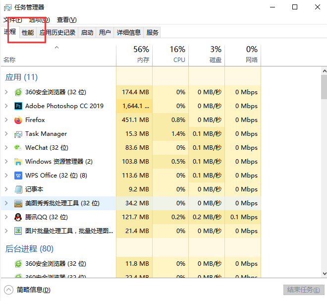Click the Adobe Photoshop CC 2019 icon

pos(18,106)
